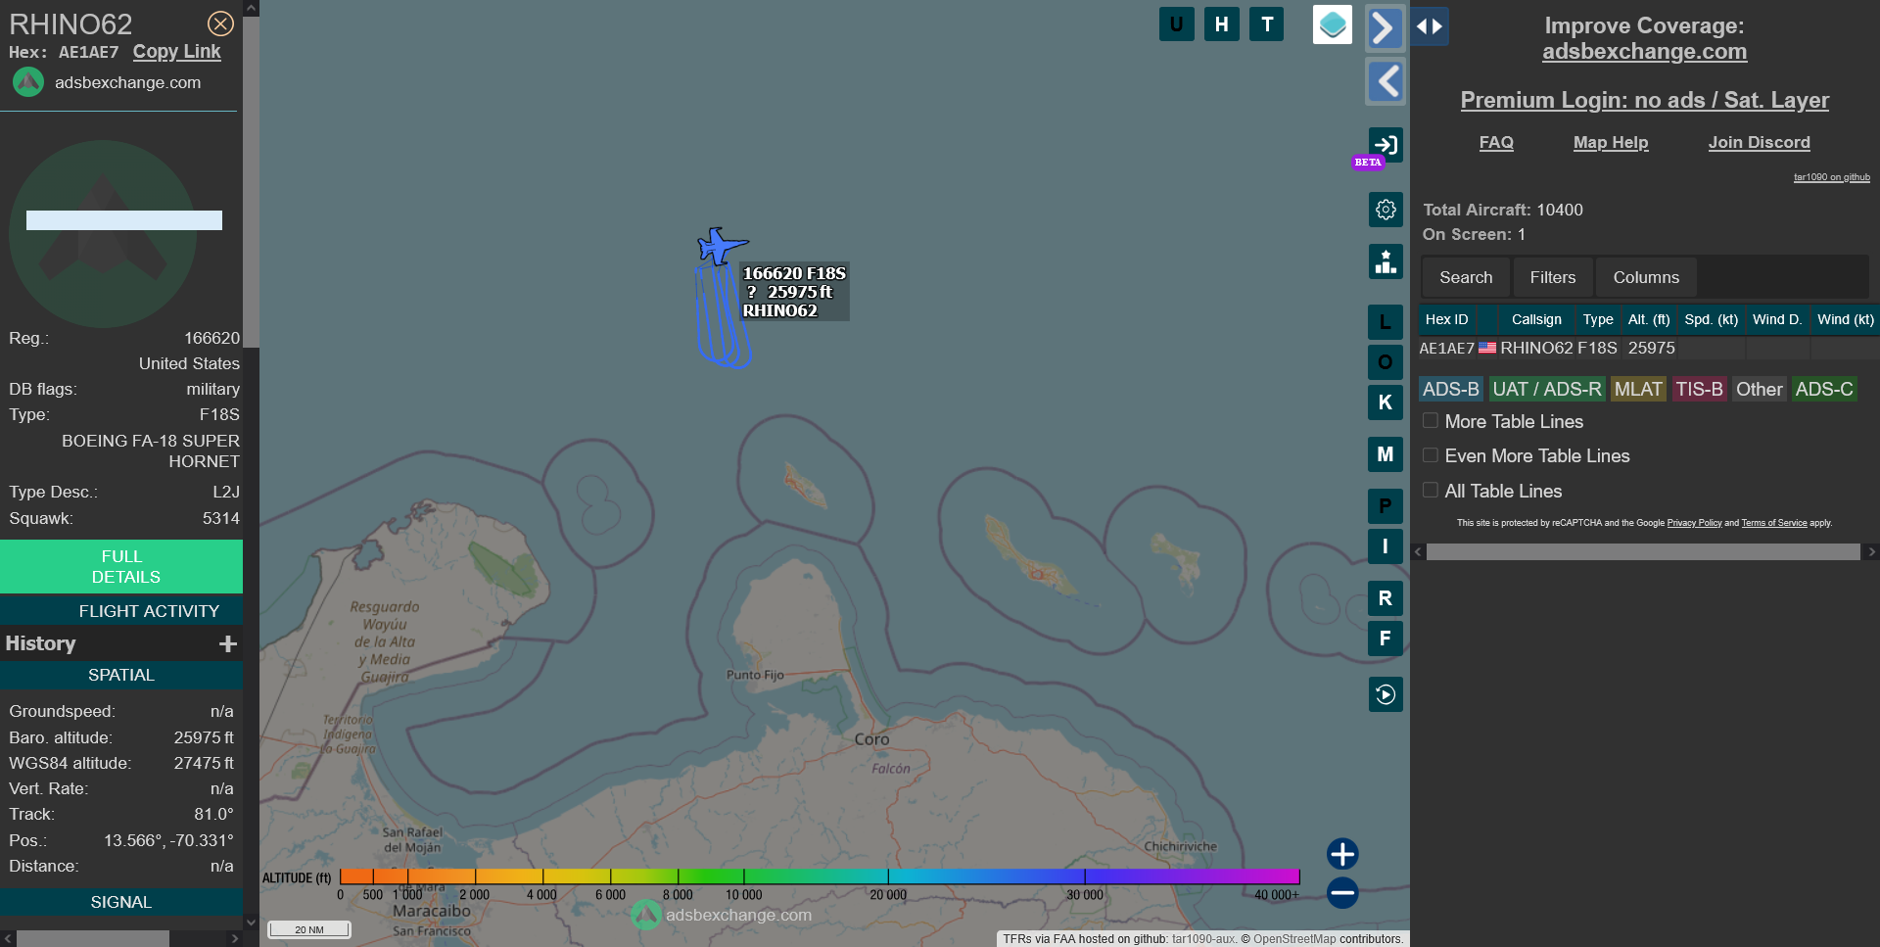Open the Filters tab

tap(1552, 277)
